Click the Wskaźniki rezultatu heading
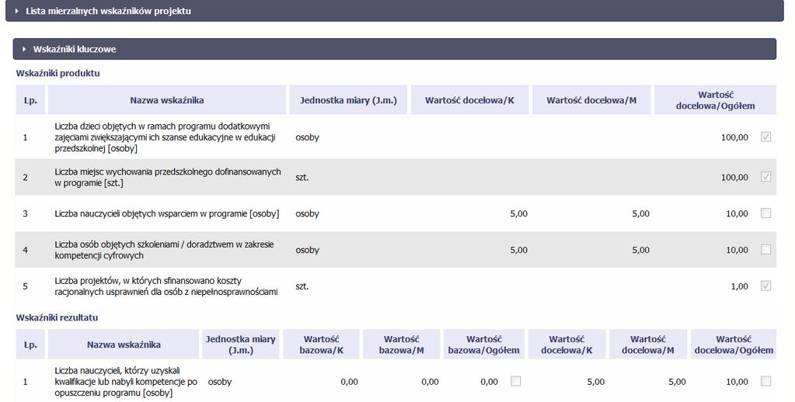This screenshot has height=402, width=795. point(57,318)
